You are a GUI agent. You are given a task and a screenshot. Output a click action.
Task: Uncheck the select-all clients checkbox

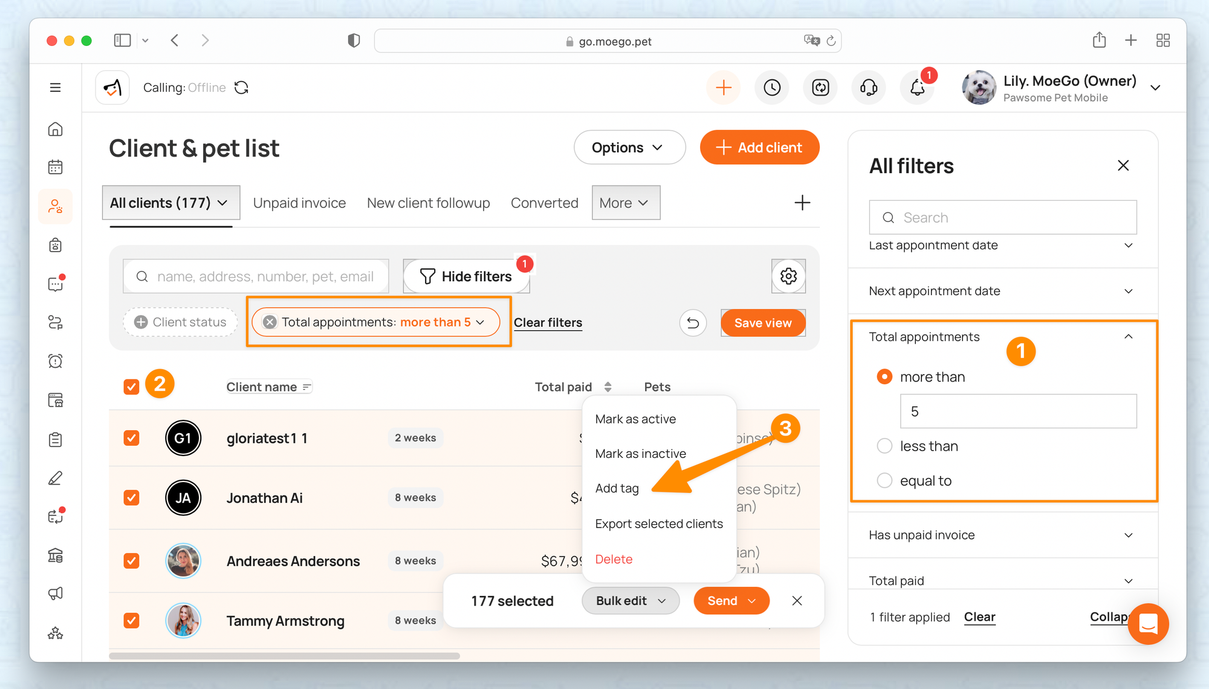pos(131,387)
